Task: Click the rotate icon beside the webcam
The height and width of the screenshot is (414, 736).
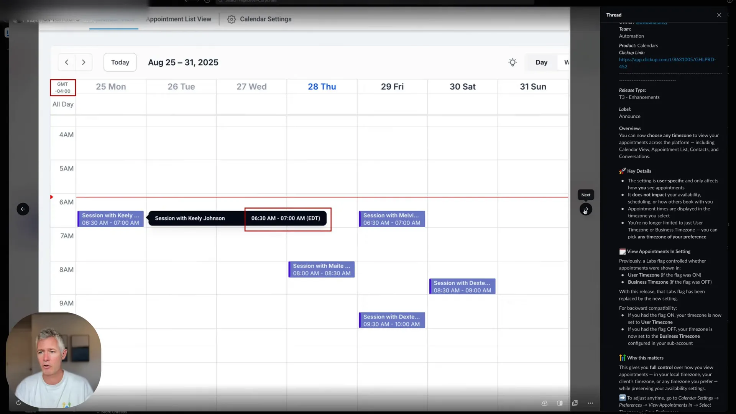Action: coord(18,402)
